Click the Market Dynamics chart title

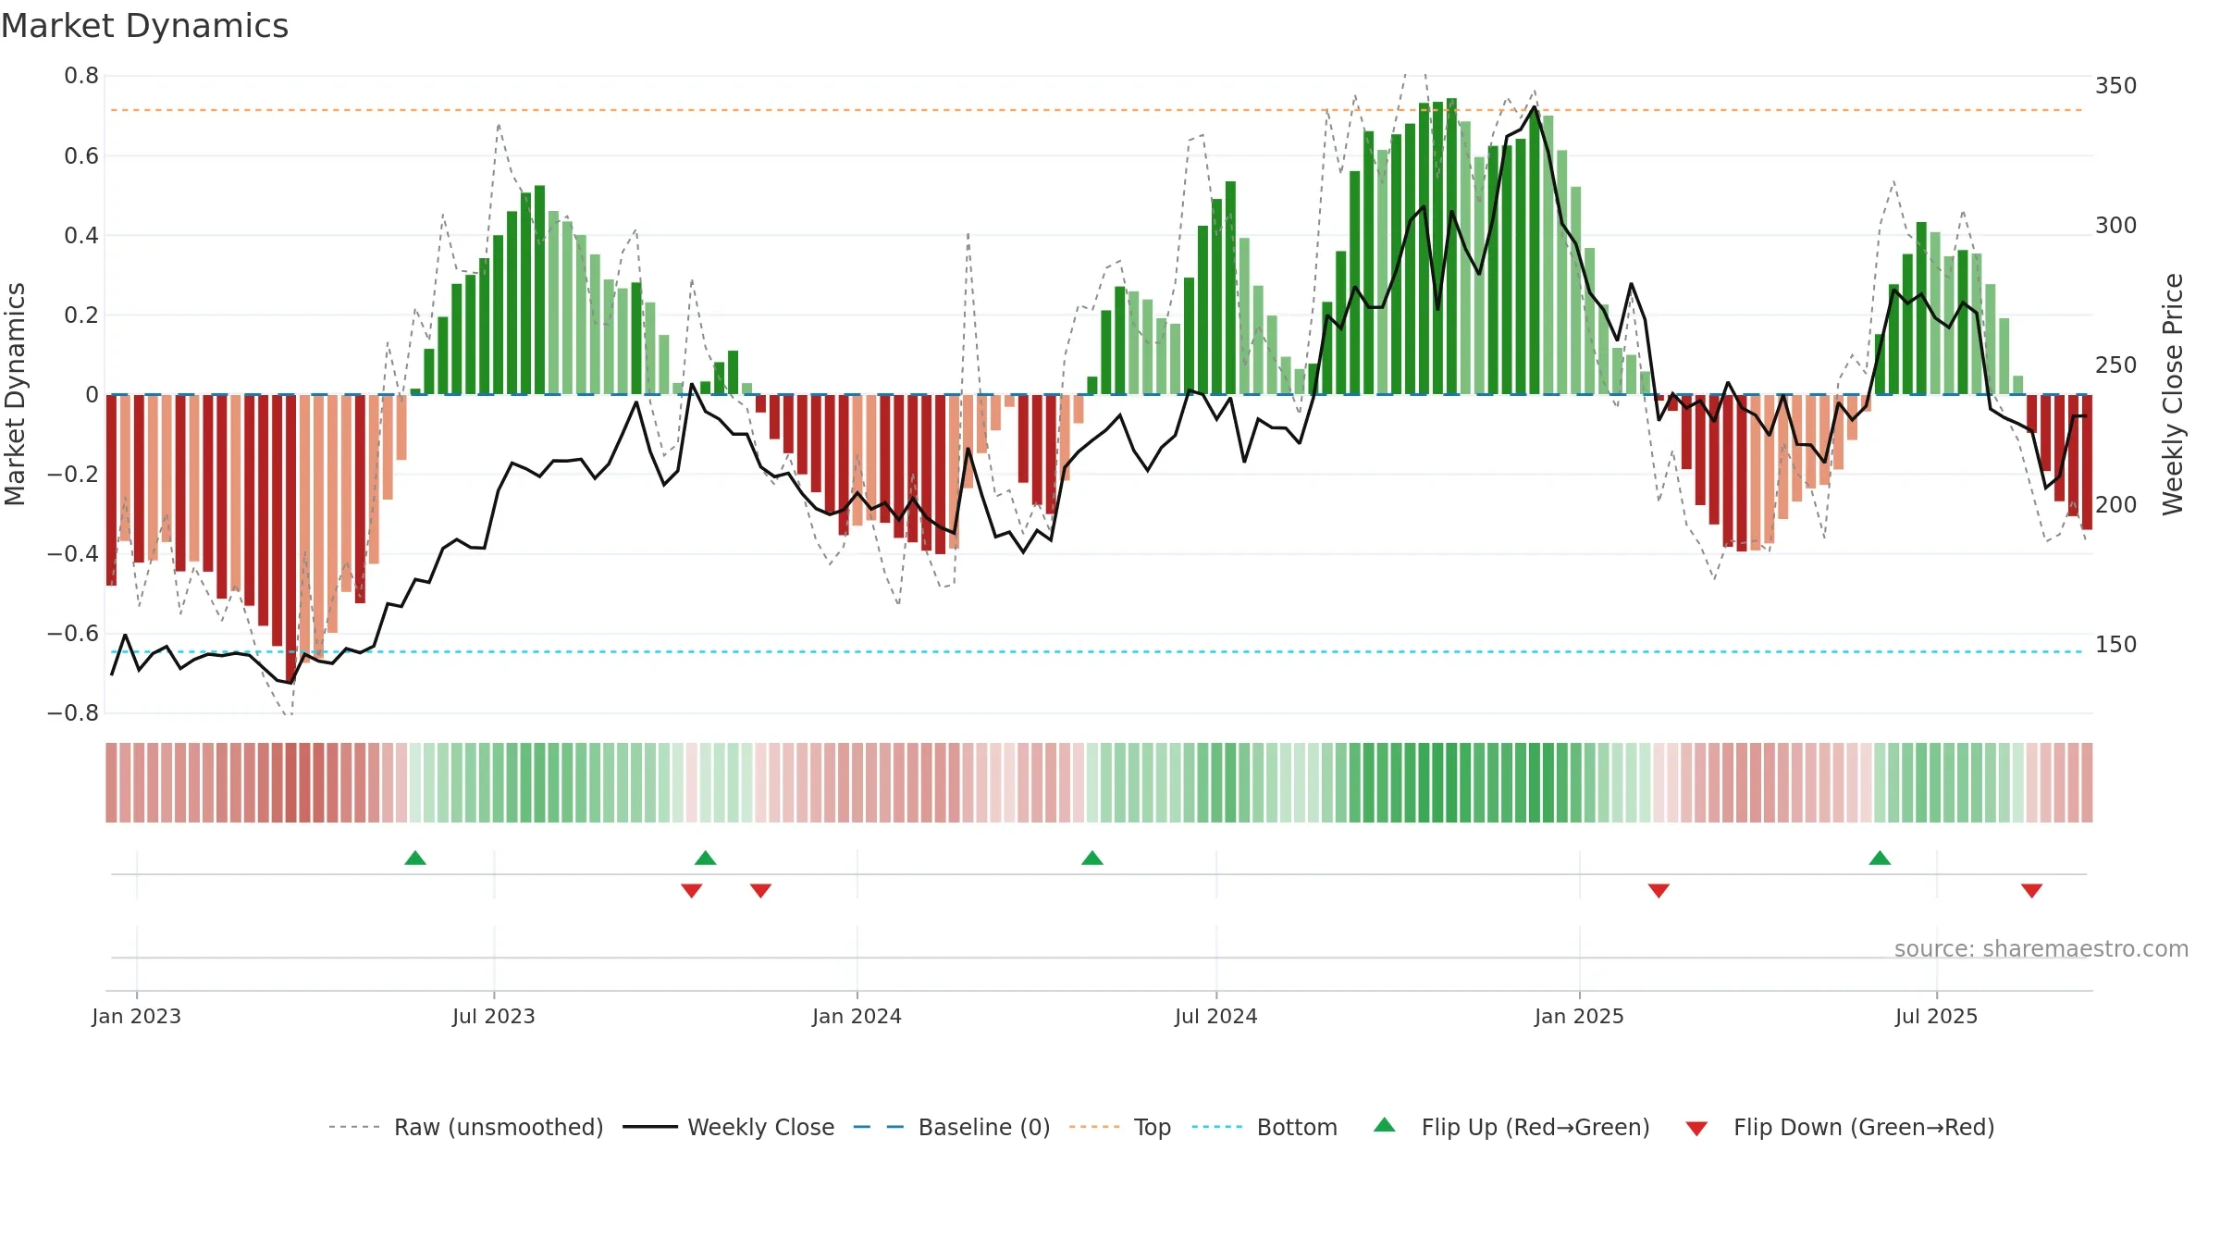145,26
